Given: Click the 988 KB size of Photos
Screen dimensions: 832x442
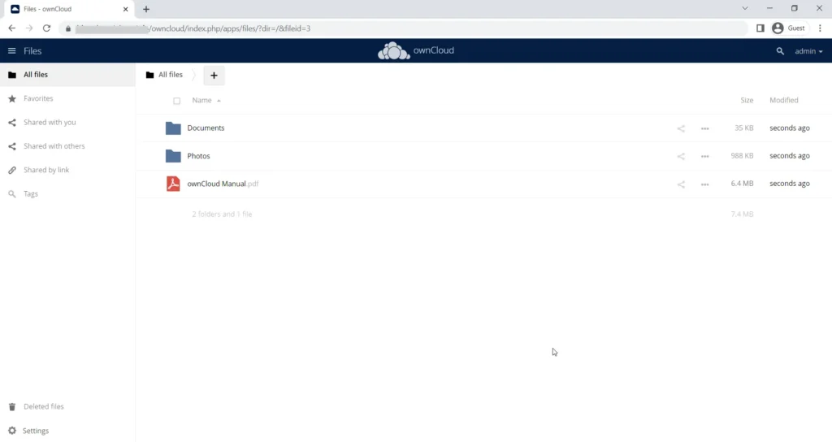Looking at the screenshot, I should click(742, 156).
